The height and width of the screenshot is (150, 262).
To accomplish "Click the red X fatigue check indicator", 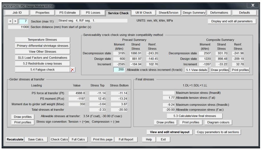I will click(73, 70).
